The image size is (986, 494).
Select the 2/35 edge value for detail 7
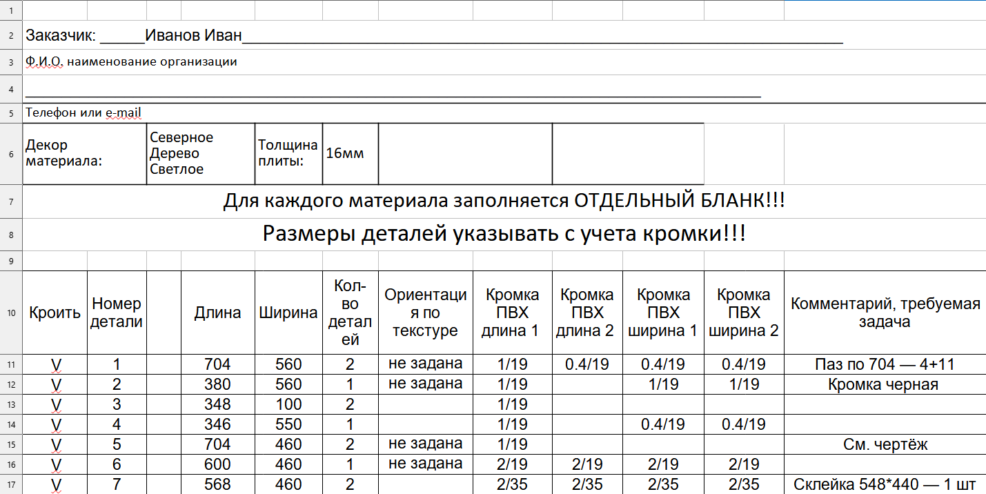pos(511,483)
